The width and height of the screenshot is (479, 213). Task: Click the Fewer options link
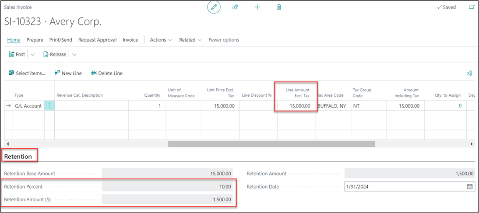click(x=224, y=40)
